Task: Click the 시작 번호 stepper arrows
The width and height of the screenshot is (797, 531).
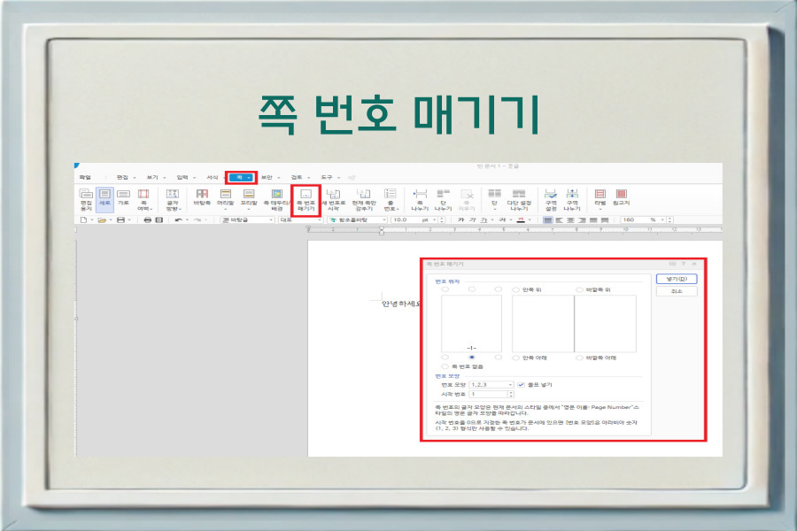Action: tap(511, 394)
